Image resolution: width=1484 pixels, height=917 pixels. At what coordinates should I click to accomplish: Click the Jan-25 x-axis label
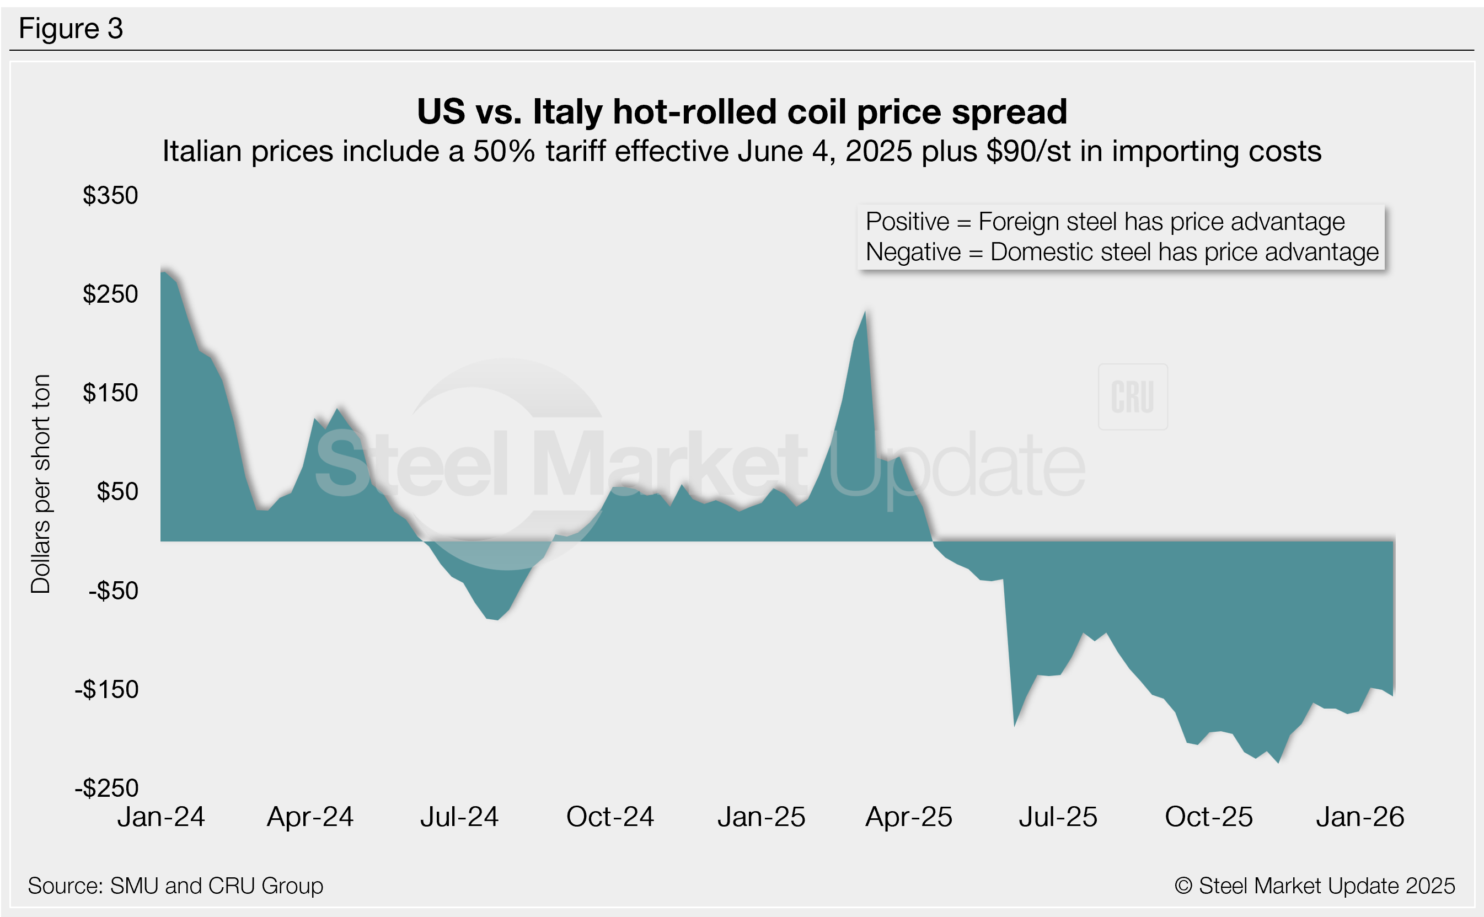[x=761, y=817]
